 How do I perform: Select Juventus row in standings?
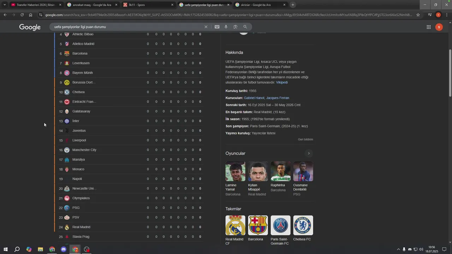point(129,131)
